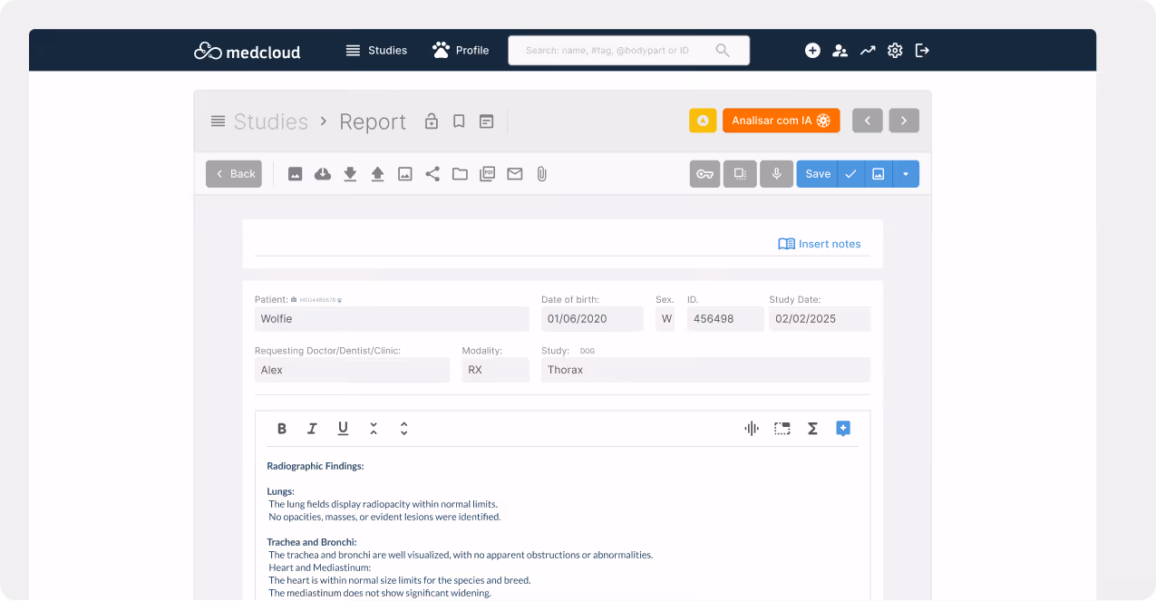Insert a formula with the sigma icon
This screenshot has width=1156, height=601.
[811, 428]
